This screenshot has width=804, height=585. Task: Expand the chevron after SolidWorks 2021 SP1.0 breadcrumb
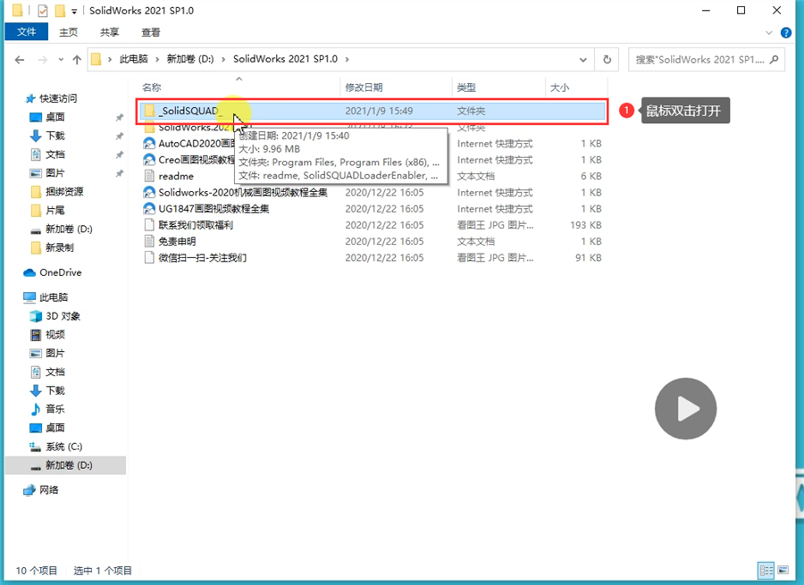tap(348, 60)
